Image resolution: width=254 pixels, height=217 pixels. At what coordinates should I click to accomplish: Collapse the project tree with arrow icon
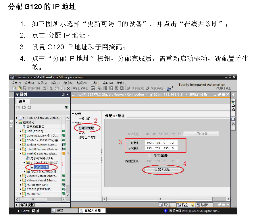click(68, 94)
